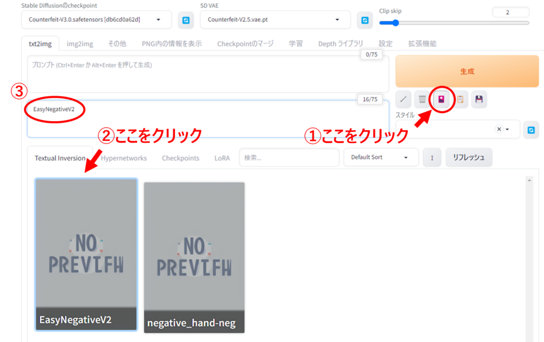Select the negative_hand-neg embedding card
The height and width of the screenshot is (342, 544).
(194, 258)
